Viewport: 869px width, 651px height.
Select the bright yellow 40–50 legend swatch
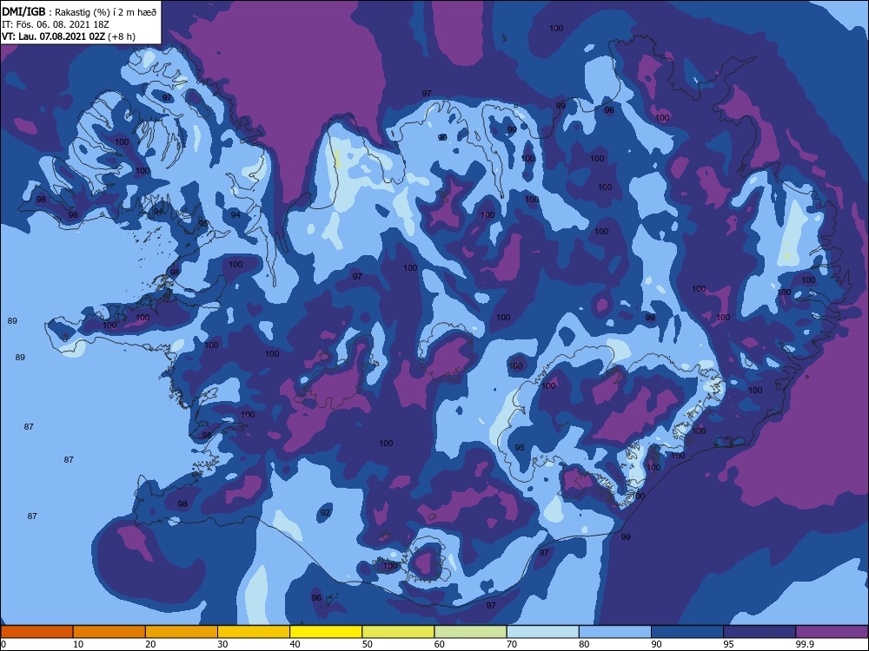(x=326, y=632)
